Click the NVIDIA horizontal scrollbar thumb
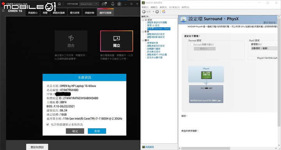281x150 pixels. click(206, 148)
